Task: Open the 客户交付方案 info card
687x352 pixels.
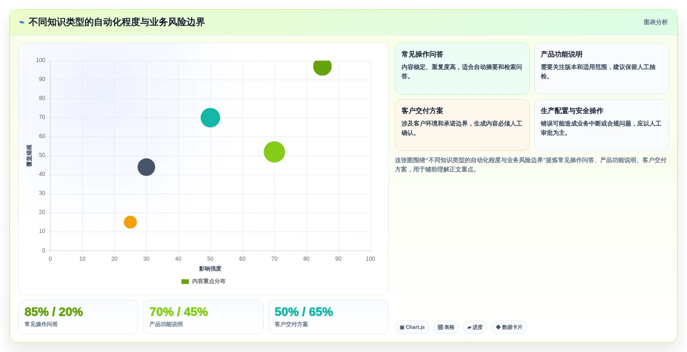Action: coord(462,125)
